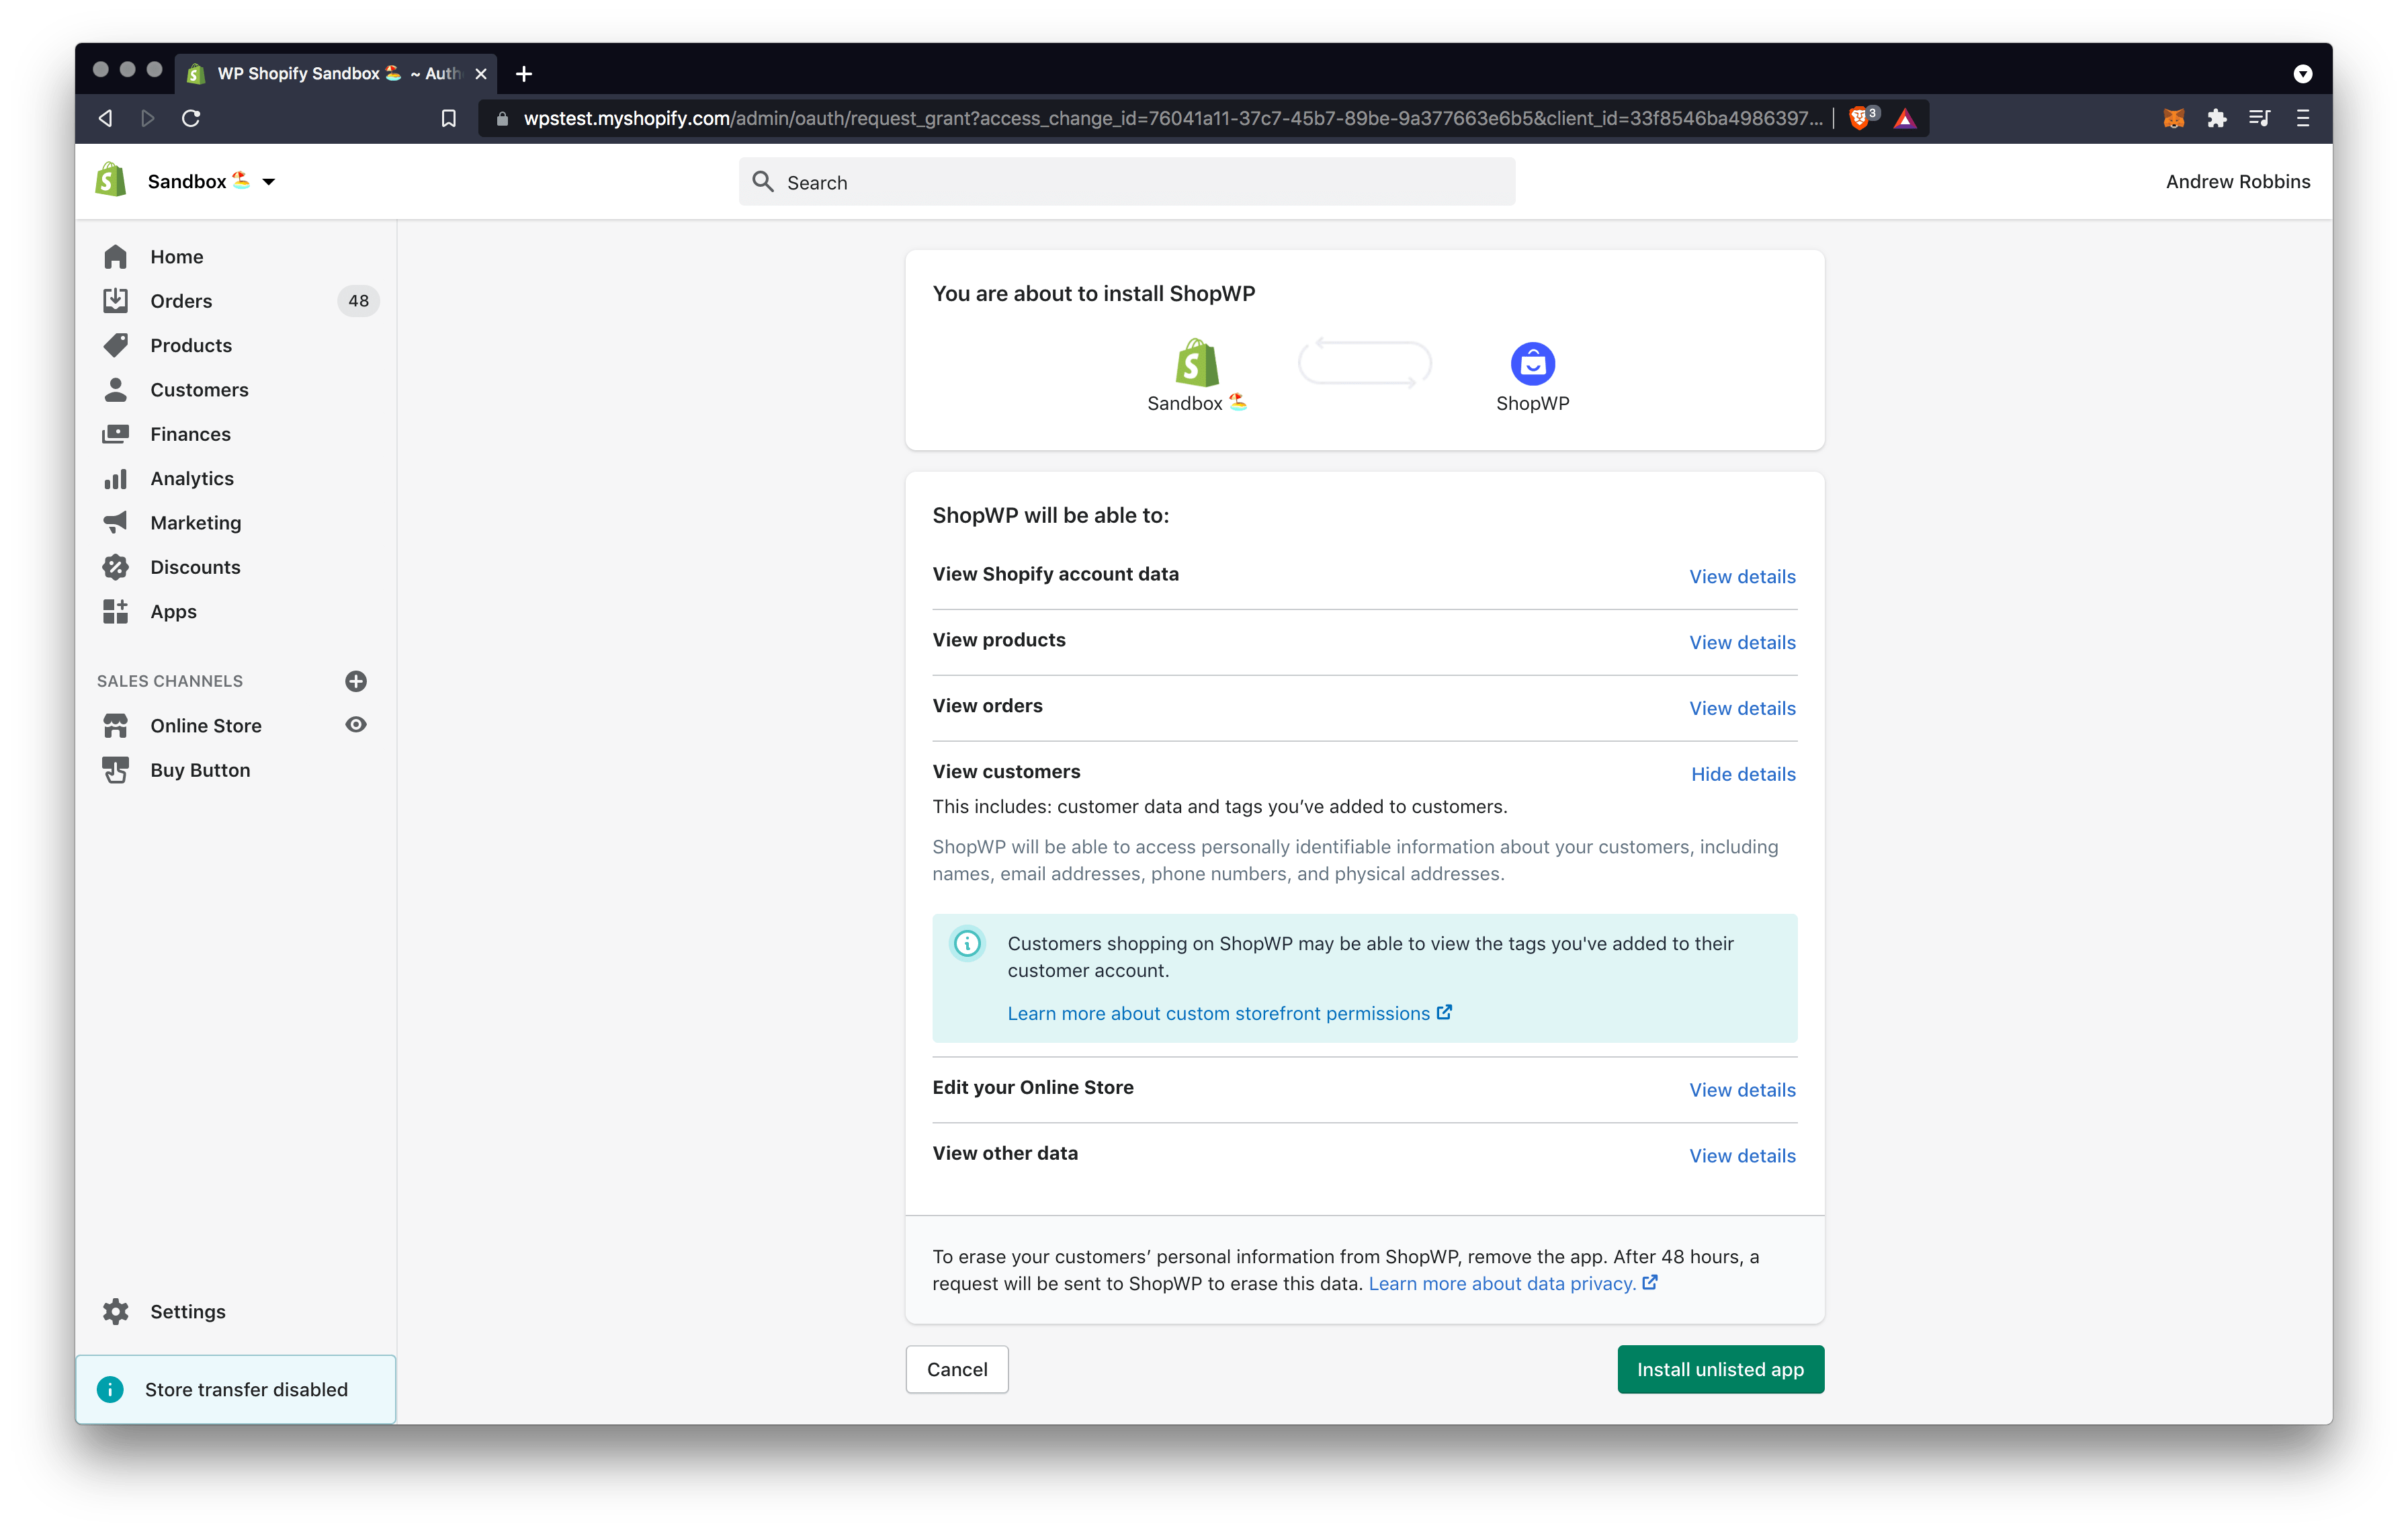The width and height of the screenshot is (2408, 1532).
Task: Click the browser address bar URL
Action: (1173, 118)
